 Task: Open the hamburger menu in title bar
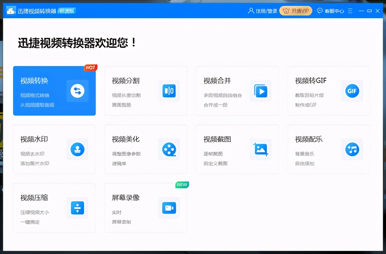pyautogui.click(x=350, y=11)
